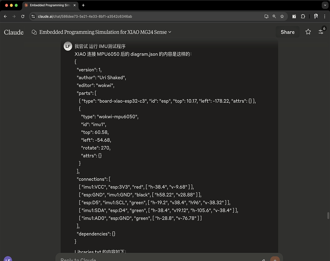View site information icon in address bar
The width and height of the screenshot is (330, 261).
[x=33, y=16]
